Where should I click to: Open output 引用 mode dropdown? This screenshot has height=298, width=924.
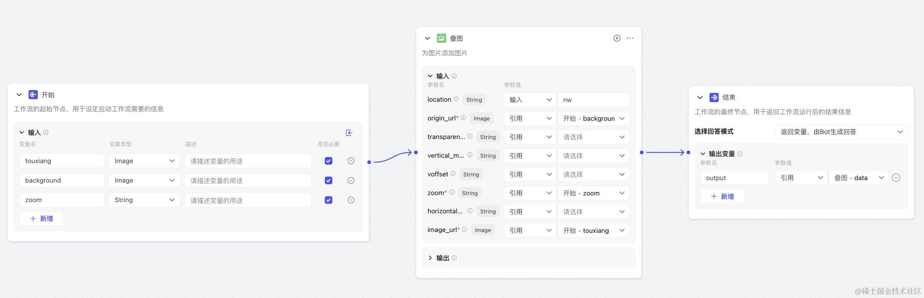pos(801,178)
